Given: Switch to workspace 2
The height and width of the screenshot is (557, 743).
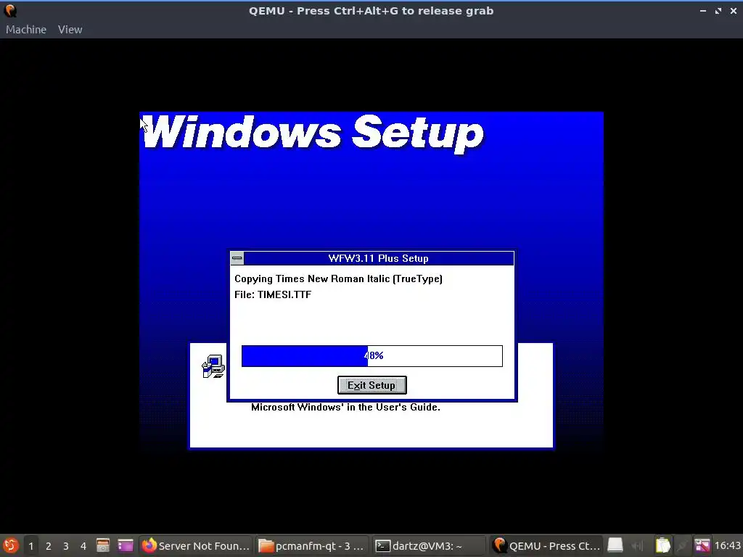Looking at the screenshot, I should (x=49, y=546).
